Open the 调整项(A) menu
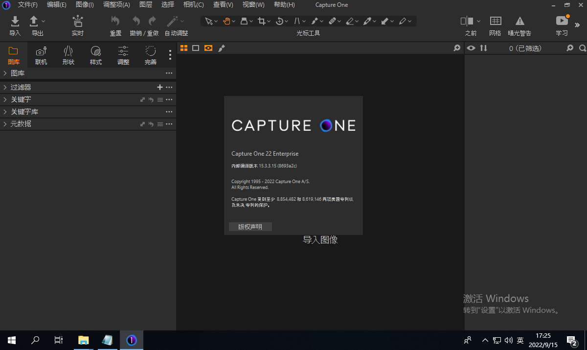This screenshot has height=350, width=587. [x=116, y=5]
